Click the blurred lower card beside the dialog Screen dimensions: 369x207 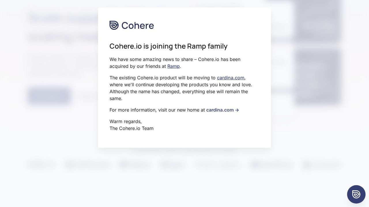317,77
